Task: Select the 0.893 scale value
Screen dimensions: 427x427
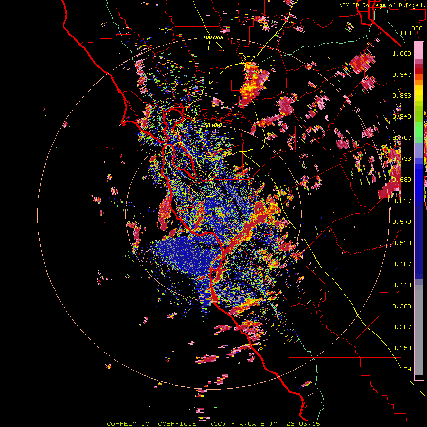Action: click(x=402, y=95)
